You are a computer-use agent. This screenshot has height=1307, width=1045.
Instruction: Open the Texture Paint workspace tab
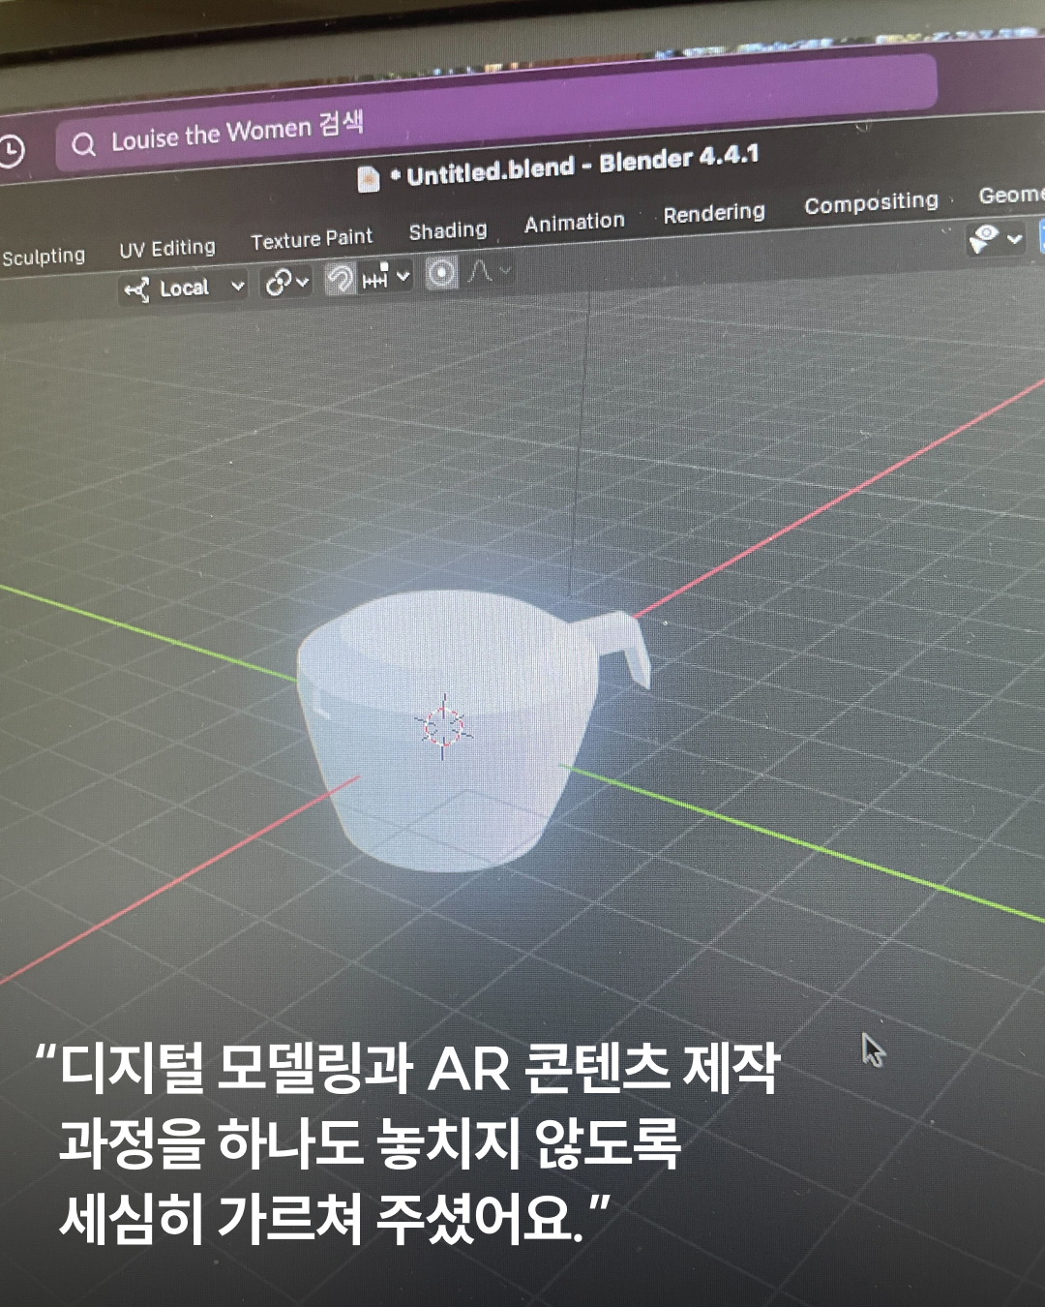click(312, 238)
